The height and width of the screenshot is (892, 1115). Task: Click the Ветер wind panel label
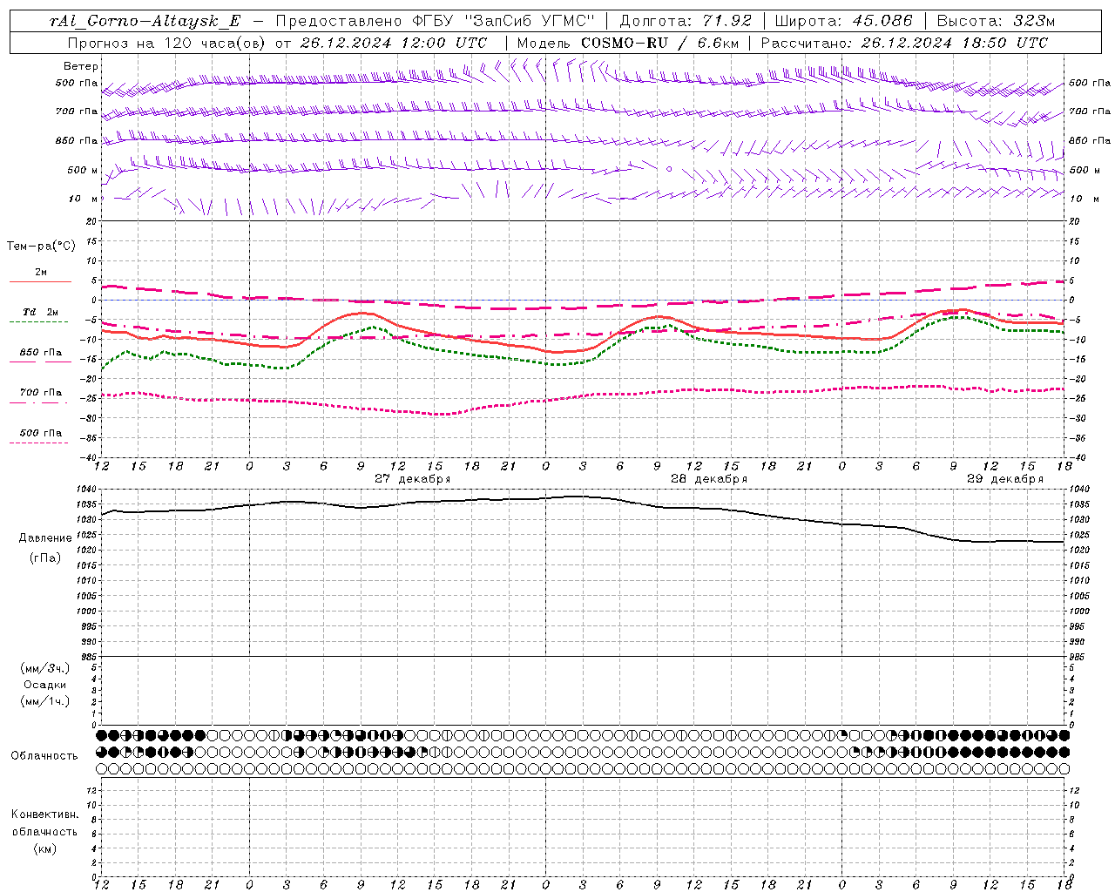pos(81,66)
